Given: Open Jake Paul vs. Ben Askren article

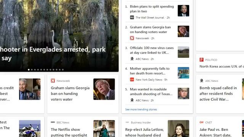Looking at the screenshot, I should tap(215, 132).
